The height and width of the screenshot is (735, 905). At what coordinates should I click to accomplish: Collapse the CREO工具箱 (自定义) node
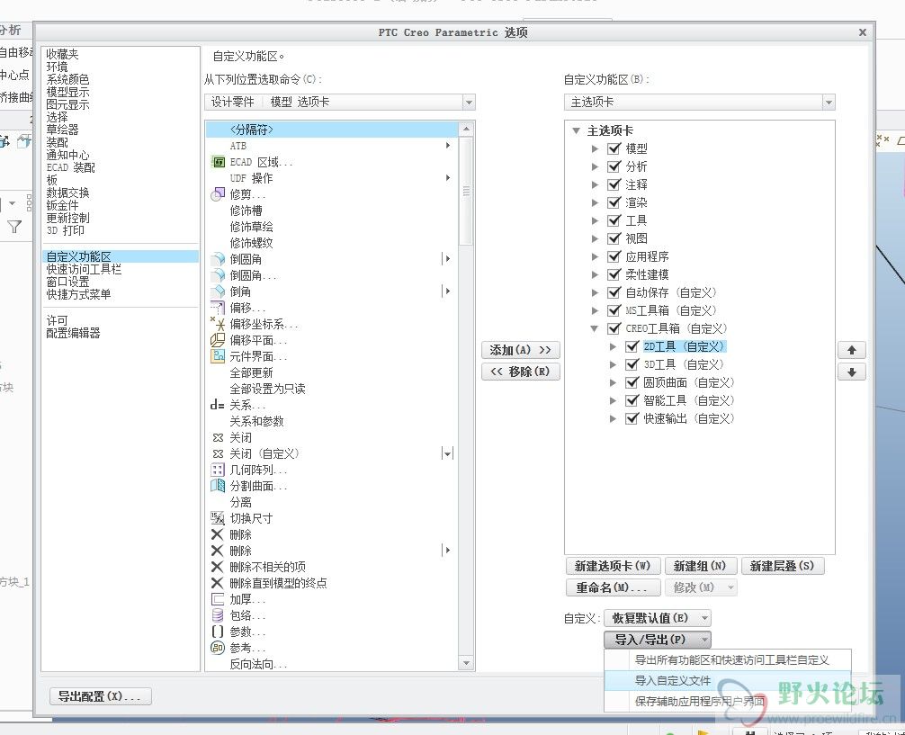[x=594, y=328]
